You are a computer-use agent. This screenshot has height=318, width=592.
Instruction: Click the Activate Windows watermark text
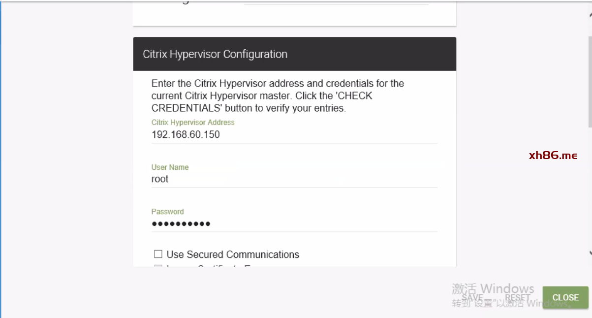pos(493,288)
